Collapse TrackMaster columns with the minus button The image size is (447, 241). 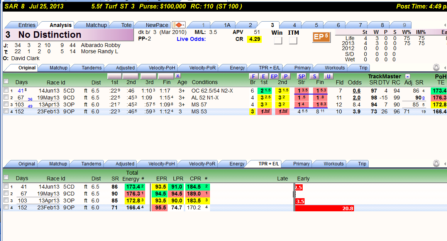click(408, 76)
